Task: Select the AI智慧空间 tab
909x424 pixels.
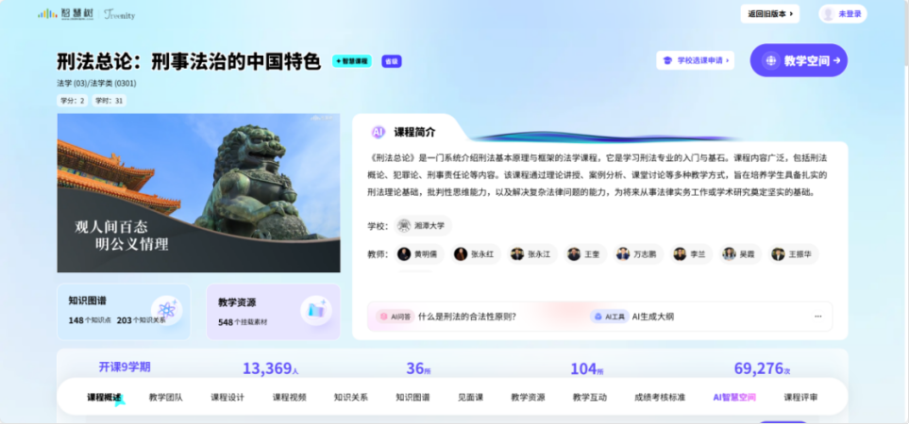Action: tap(734, 398)
